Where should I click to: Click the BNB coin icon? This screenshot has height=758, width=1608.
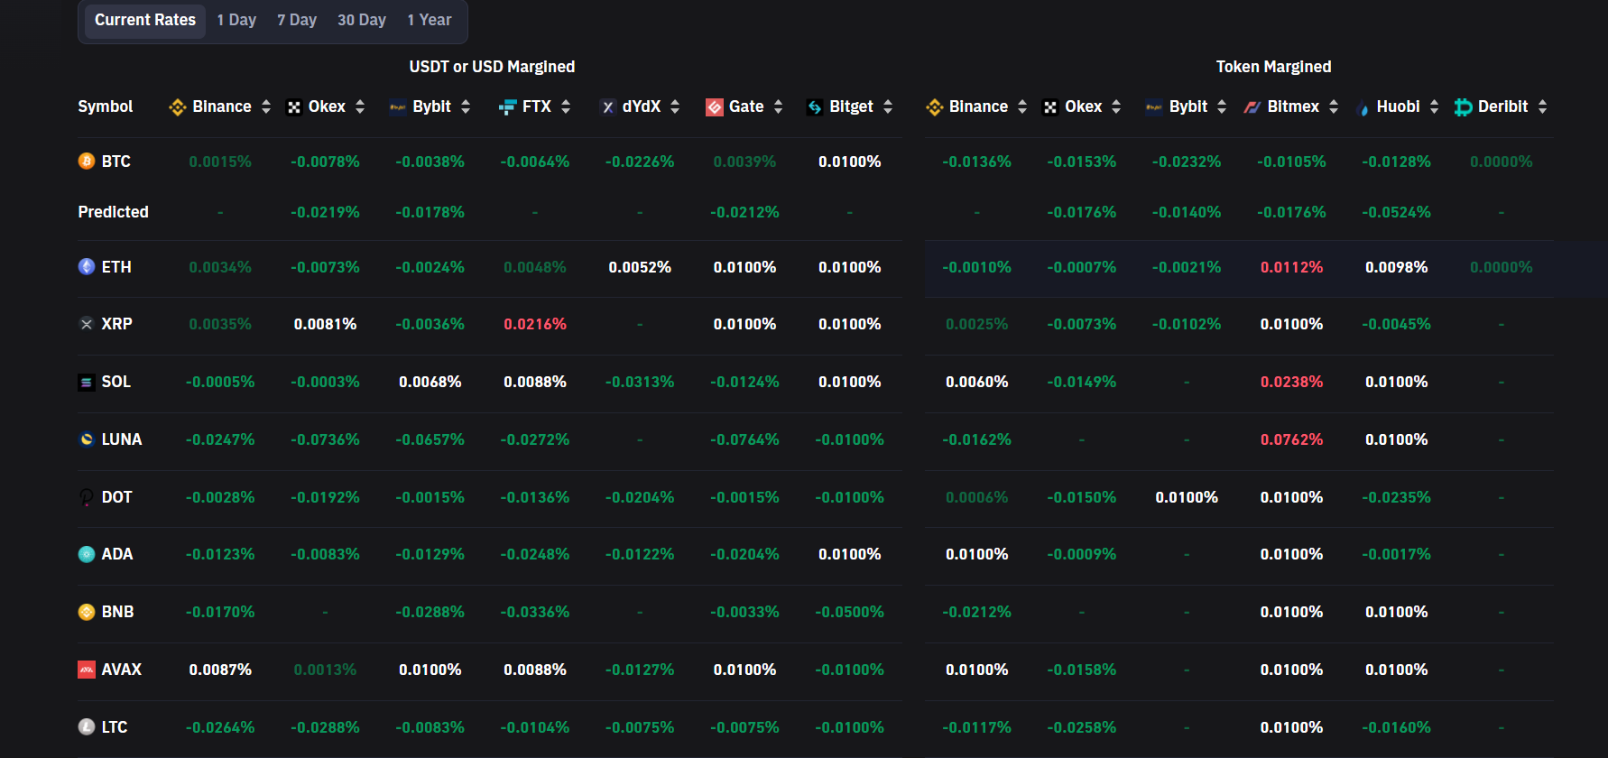pyautogui.click(x=87, y=612)
